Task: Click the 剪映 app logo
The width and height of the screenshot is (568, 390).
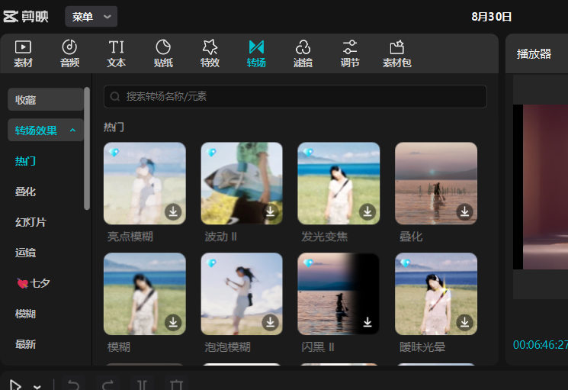Action: pos(26,16)
